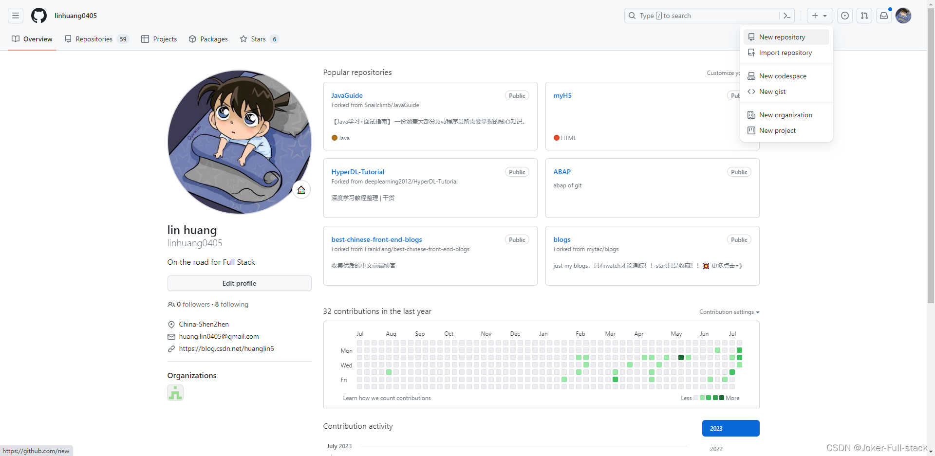This screenshot has height=456, width=935.
Task: Open the JavaGuide repository link
Action: pos(347,95)
